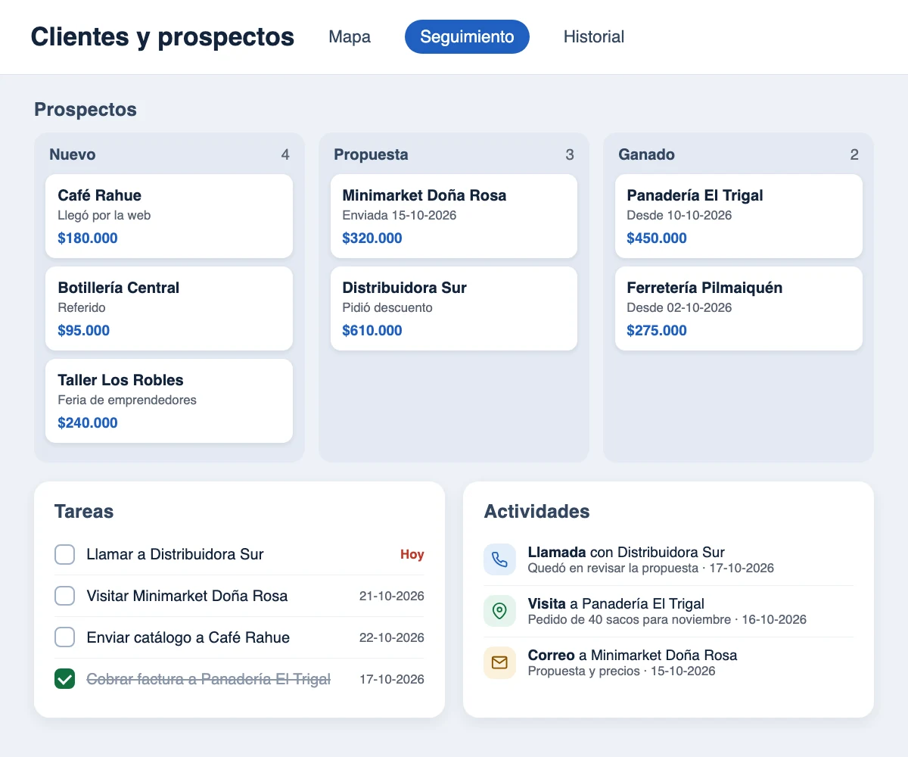908x757 pixels.
Task: Click the Llamar a Distribuidora Sur task text
Action: 175,554
